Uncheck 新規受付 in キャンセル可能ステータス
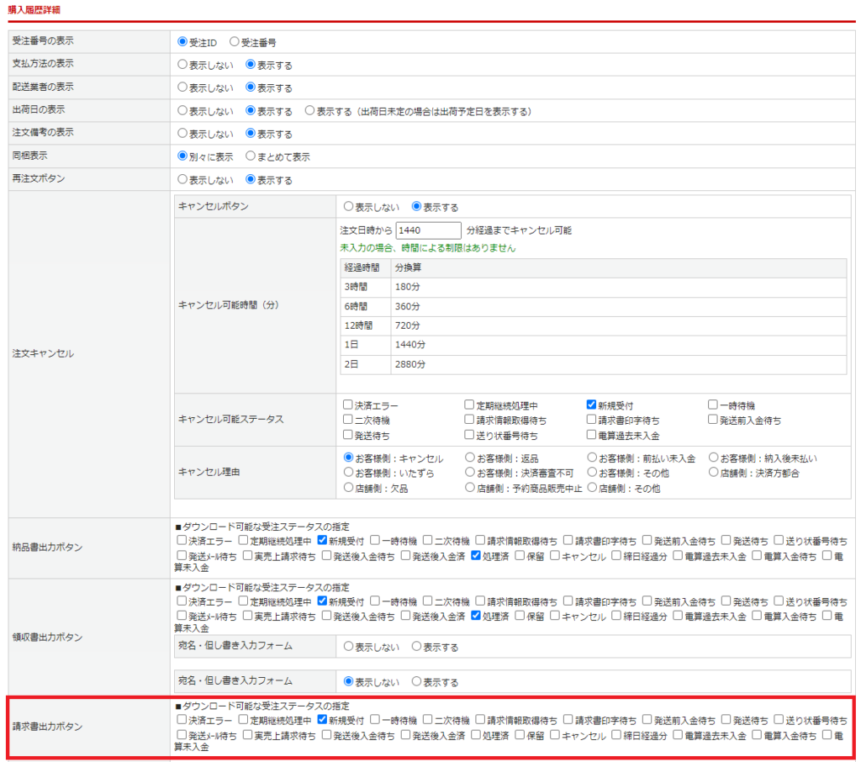 (592, 405)
